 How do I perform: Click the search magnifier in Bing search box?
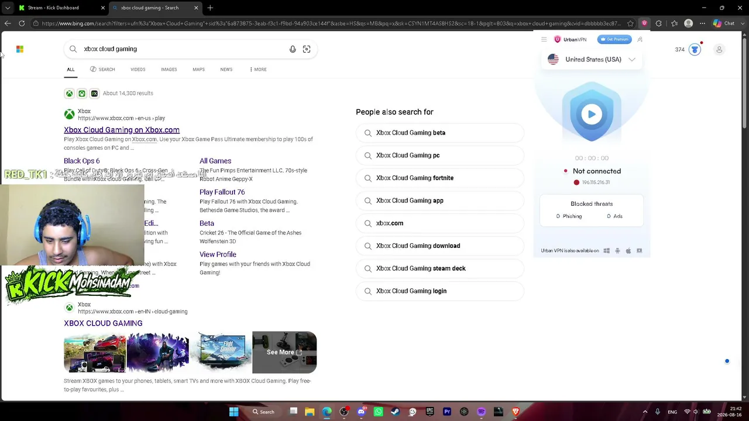73,49
